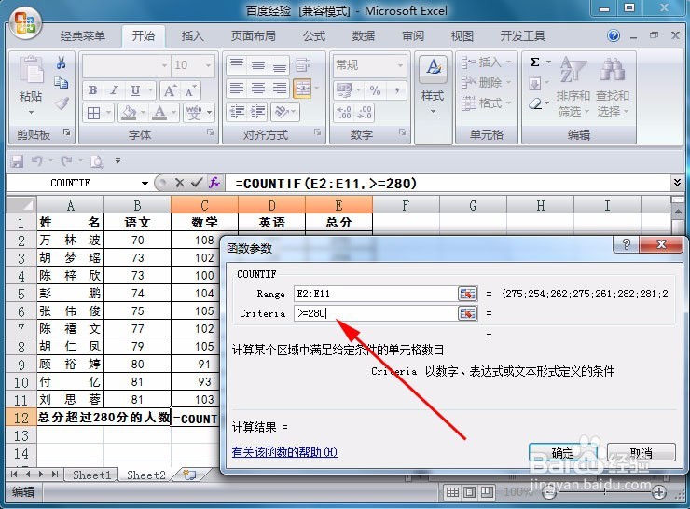Open the 样式 Styles gallery
Viewport: 690px width, 509px height.
click(x=433, y=86)
